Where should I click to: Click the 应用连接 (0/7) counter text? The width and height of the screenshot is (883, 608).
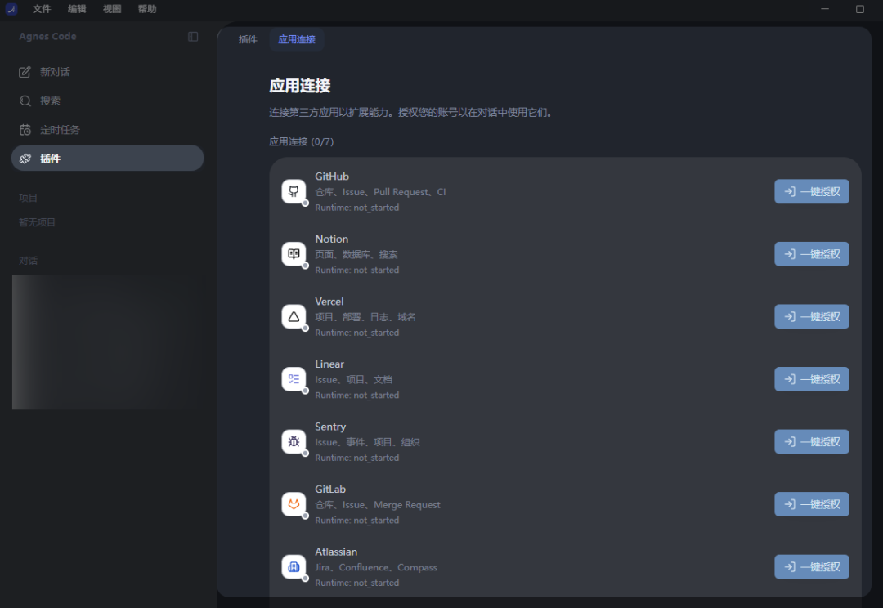coord(301,142)
